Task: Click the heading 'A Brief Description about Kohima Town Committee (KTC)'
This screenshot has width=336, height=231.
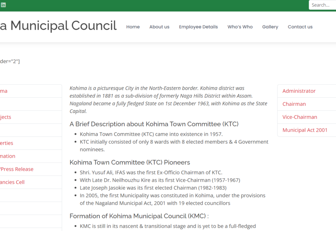Action: coord(154,124)
